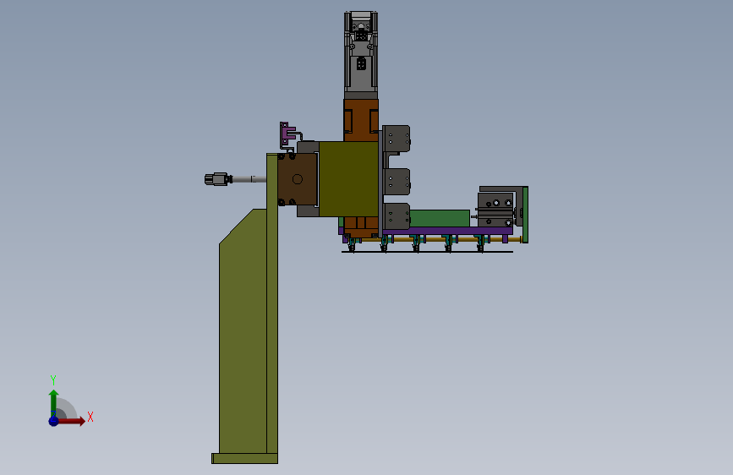Click the green Y axis arrow of the triad
Screen dimensions: 733x475
pyautogui.click(x=54, y=402)
